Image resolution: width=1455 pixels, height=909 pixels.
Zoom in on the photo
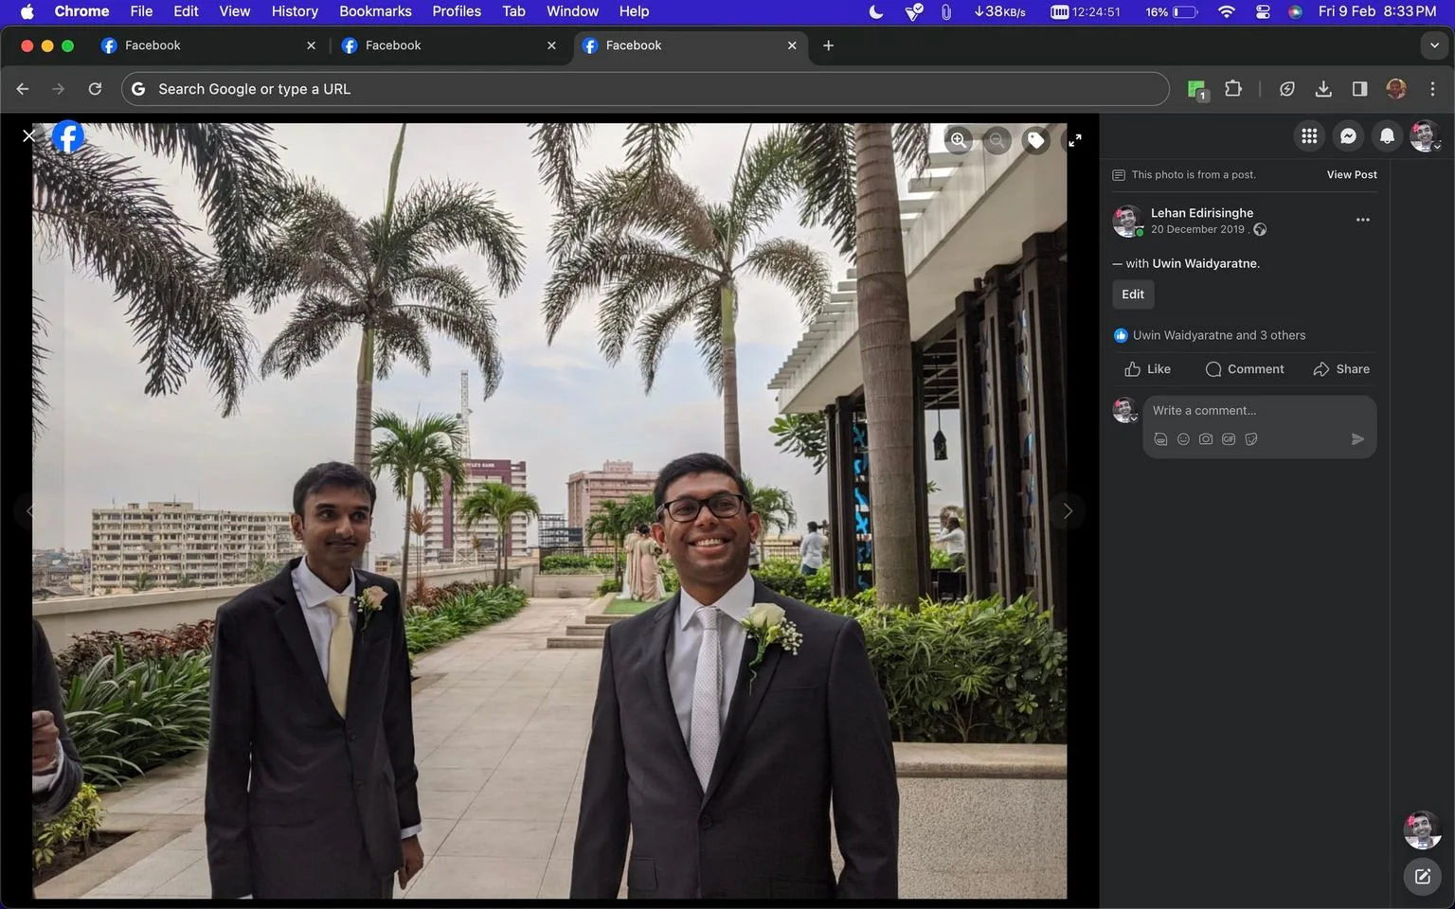(959, 140)
